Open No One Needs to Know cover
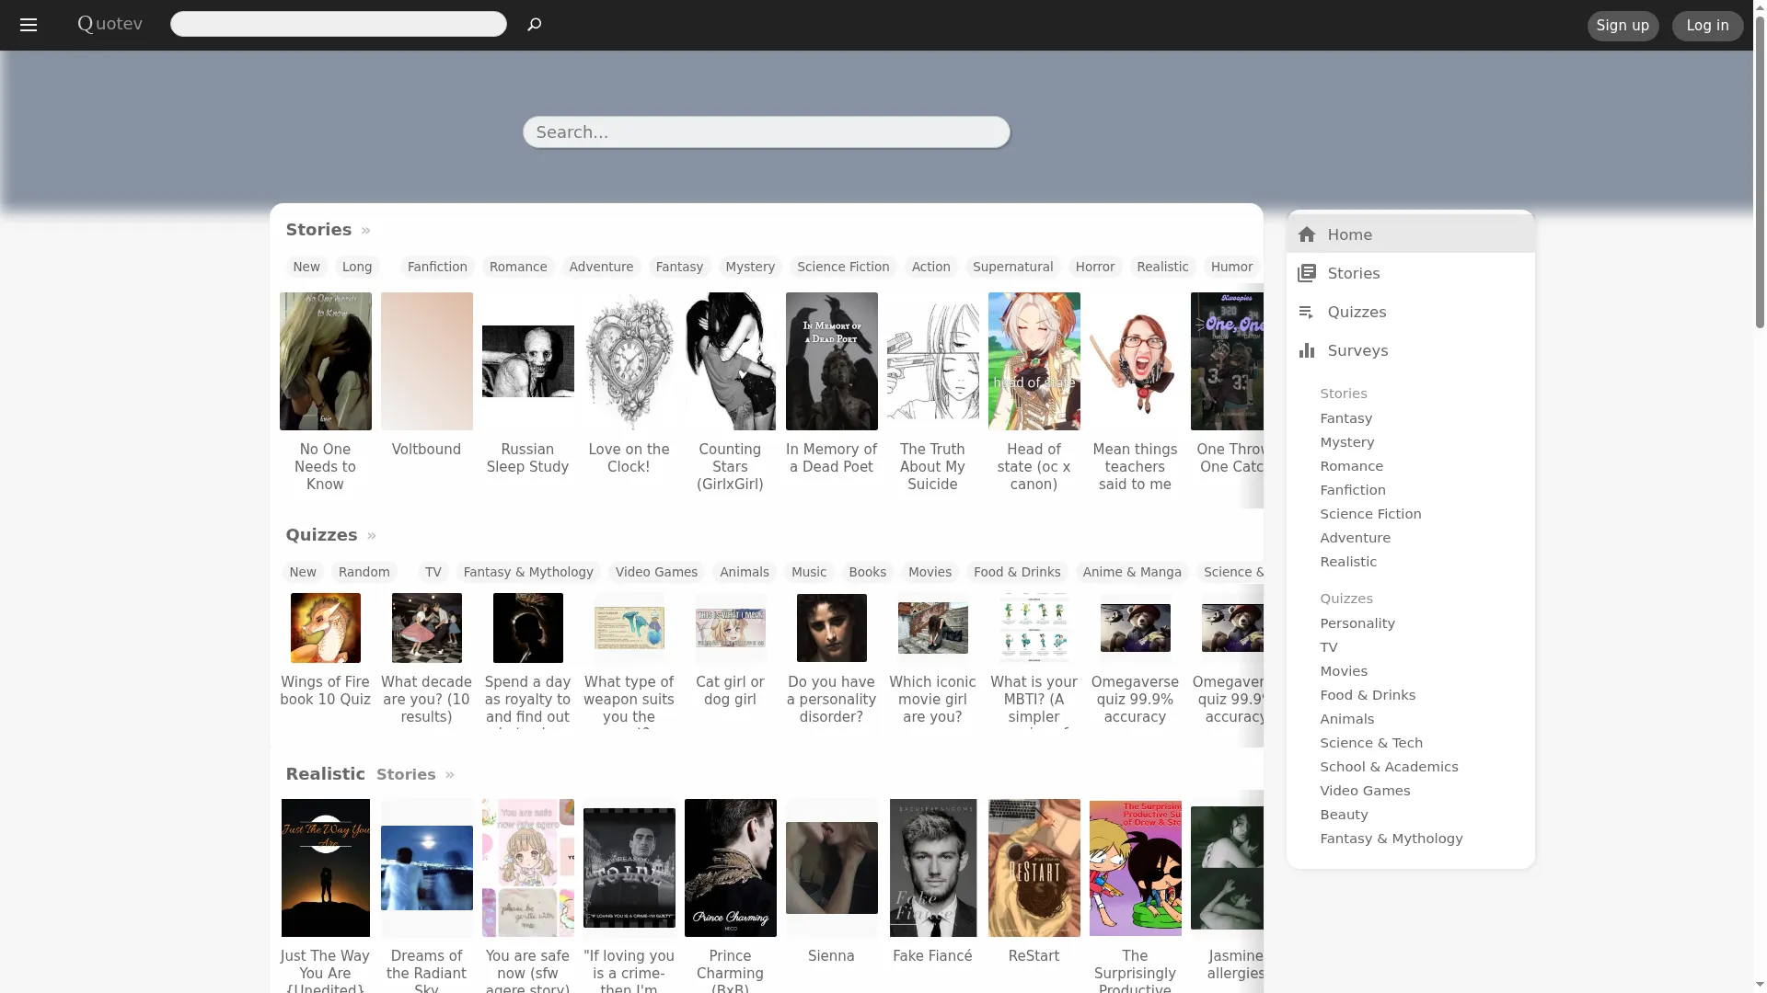Image resolution: width=1767 pixels, height=993 pixels. coord(325,361)
